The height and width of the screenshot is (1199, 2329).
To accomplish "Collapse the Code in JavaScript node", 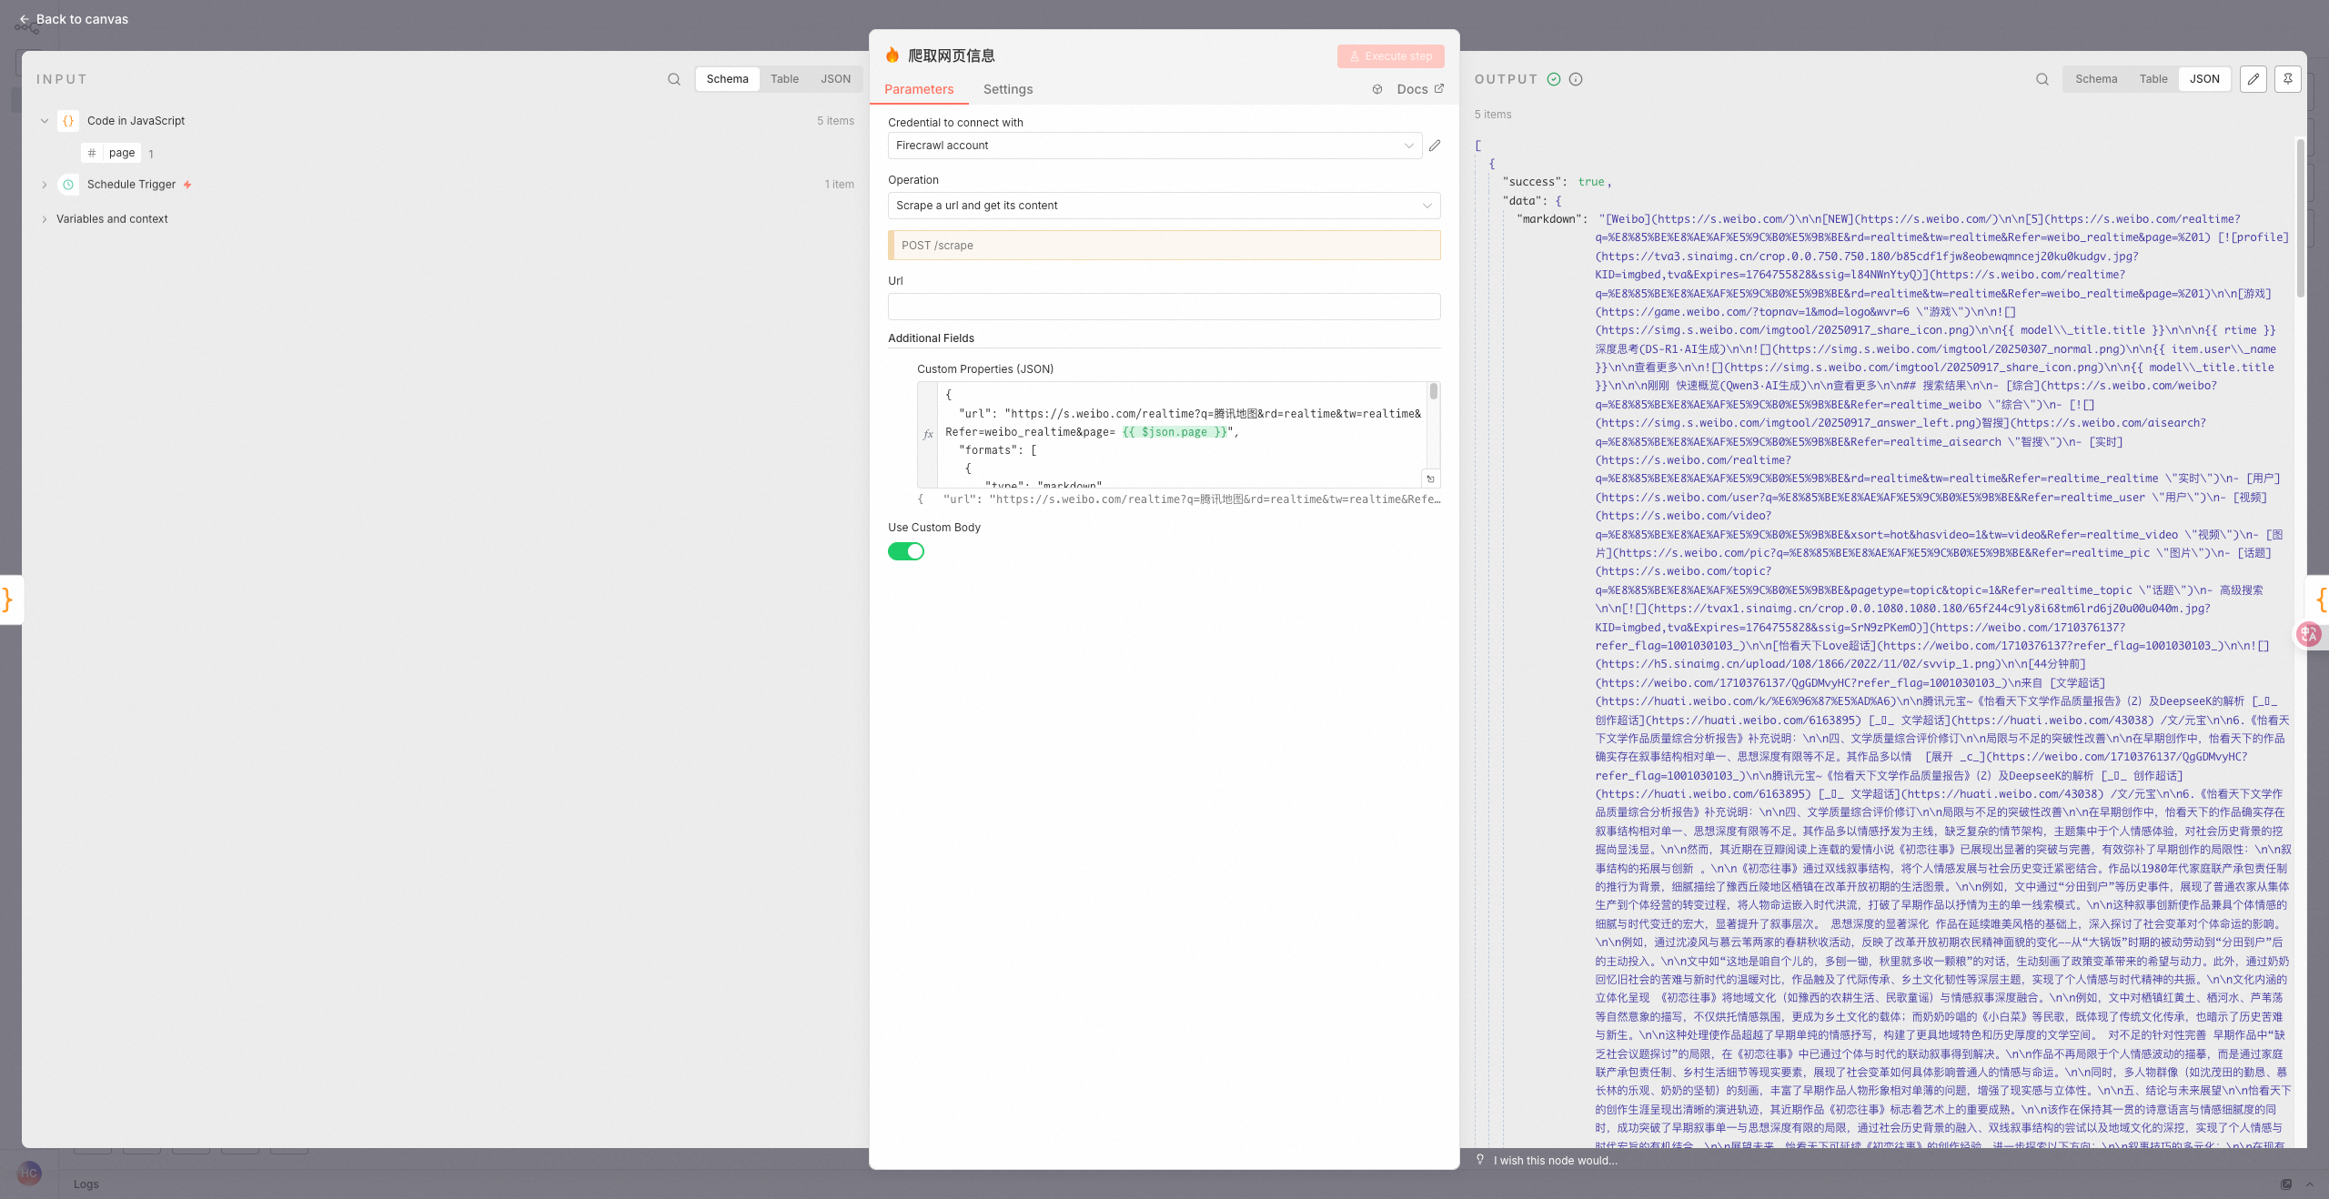I will tap(44, 121).
